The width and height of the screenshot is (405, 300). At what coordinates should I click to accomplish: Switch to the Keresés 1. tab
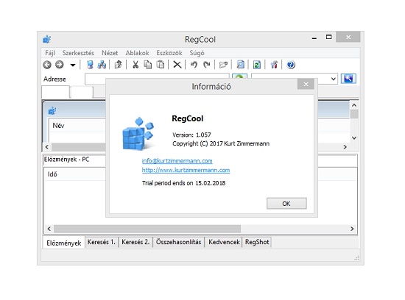click(x=102, y=242)
